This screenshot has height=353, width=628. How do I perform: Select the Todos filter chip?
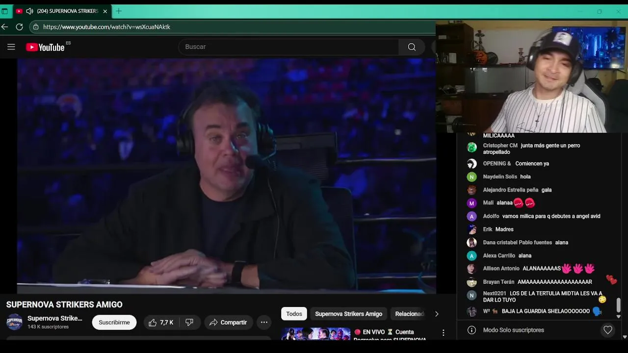(294, 314)
